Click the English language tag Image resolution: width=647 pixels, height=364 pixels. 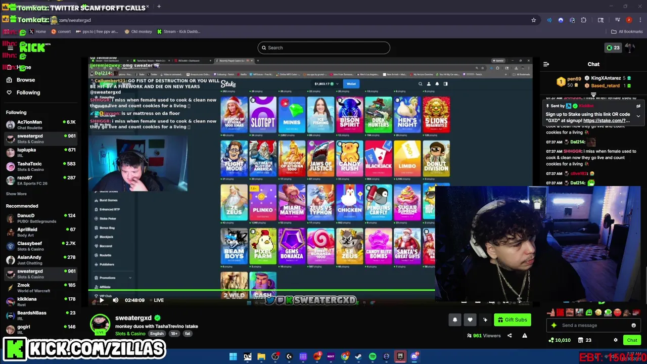[x=157, y=334]
